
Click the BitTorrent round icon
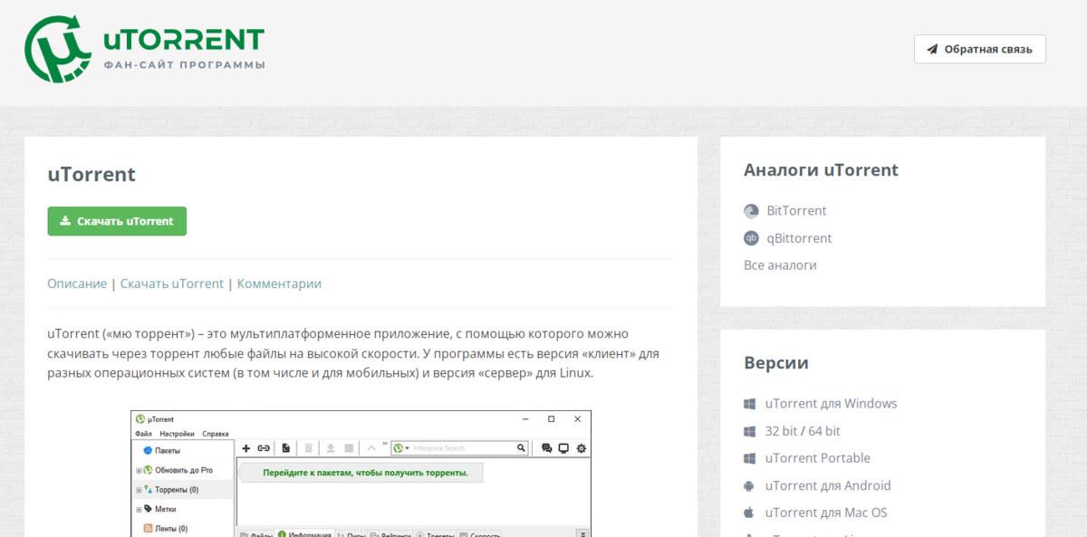point(751,211)
